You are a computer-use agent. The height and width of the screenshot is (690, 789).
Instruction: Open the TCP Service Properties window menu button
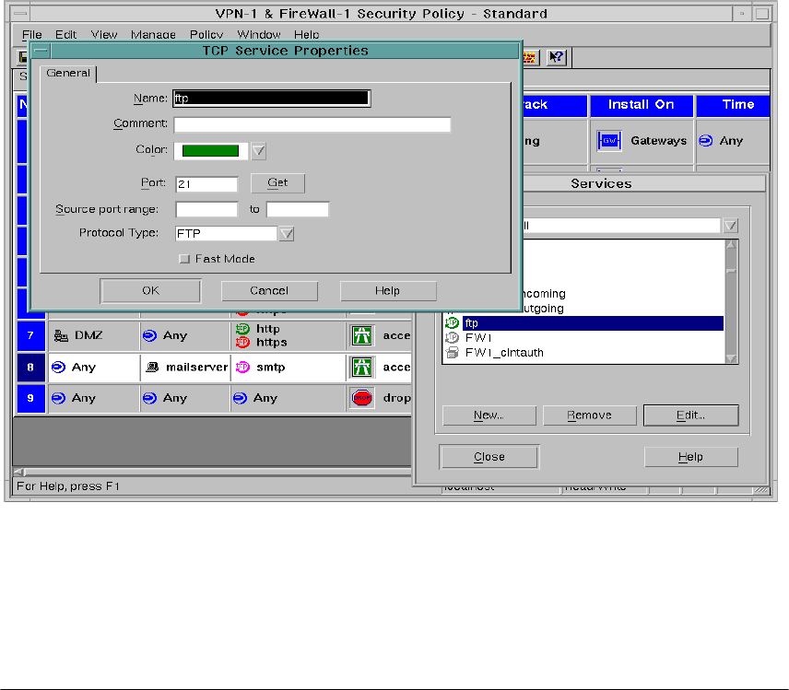point(41,51)
